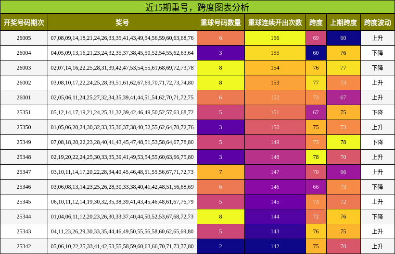The image size is (395, 254).
Task: Select period number 25346
Action: coord(24,187)
